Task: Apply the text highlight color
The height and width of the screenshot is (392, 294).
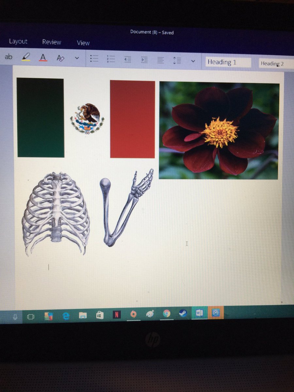Action: 26,57
